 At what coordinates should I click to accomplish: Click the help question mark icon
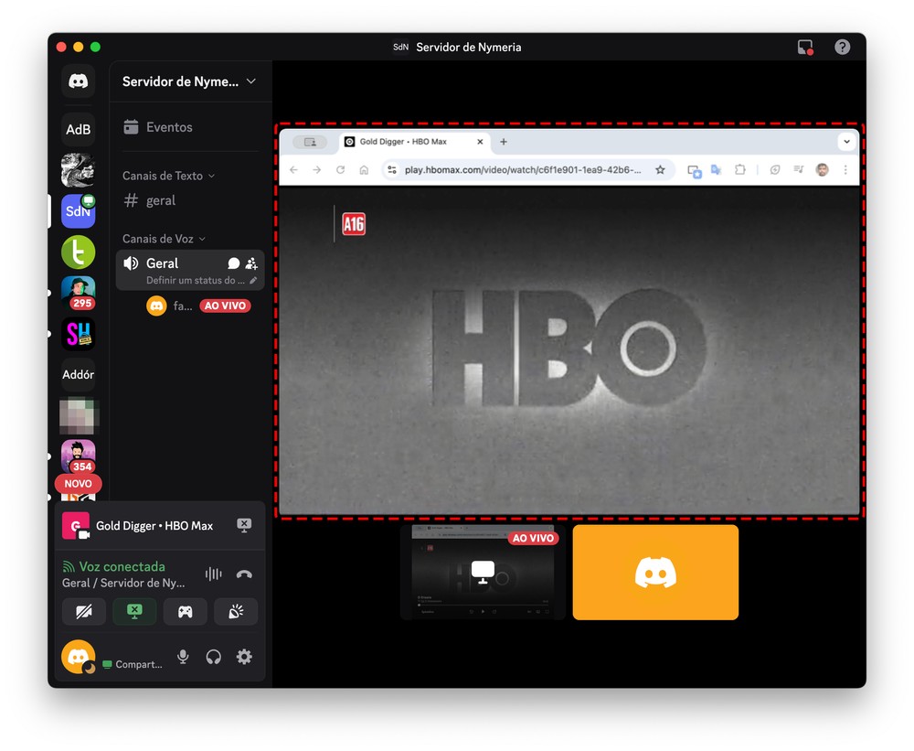pos(842,47)
